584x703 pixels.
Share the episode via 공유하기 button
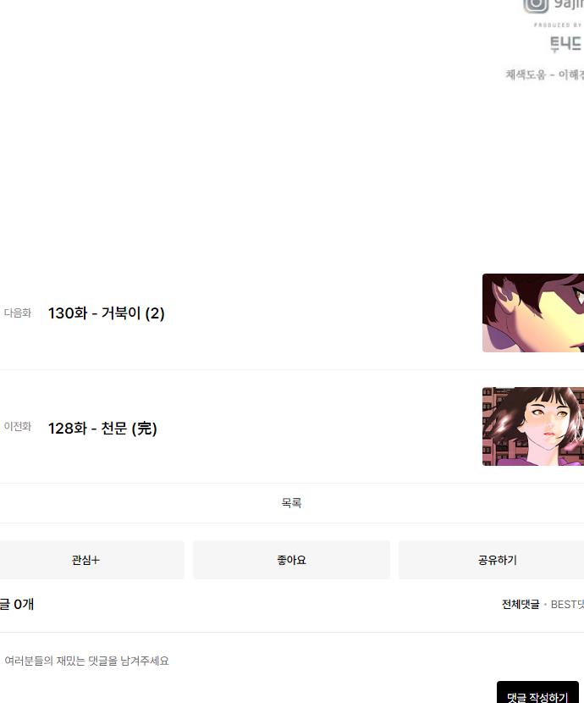pyautogui.click(x=491, y=560)
